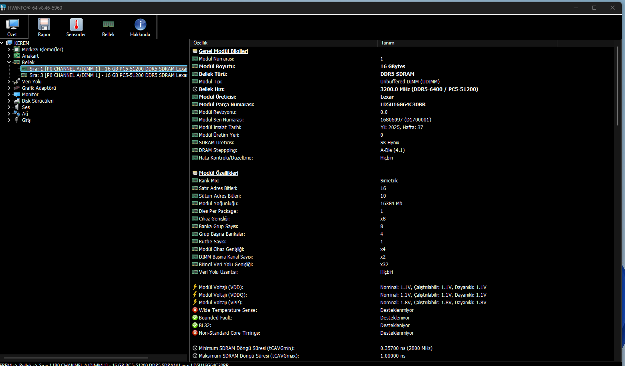Select Veri Yolu in the tree
Screen dimensions: 625x366
32,81
